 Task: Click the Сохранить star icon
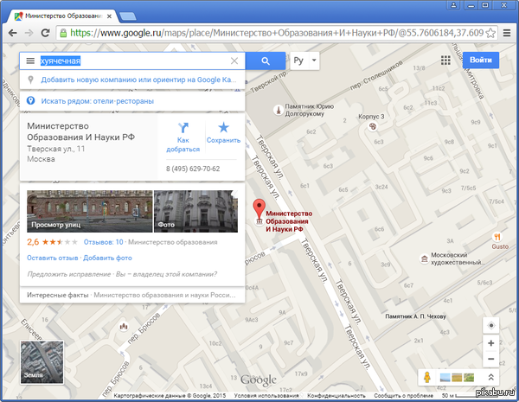click(223, 127)
